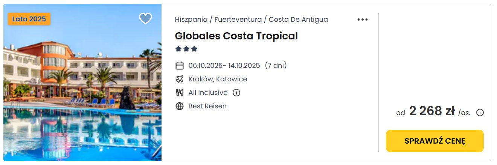Open the Hiszpania breadcrumb
The image size is (497, 165).
(x=191, y=19)
